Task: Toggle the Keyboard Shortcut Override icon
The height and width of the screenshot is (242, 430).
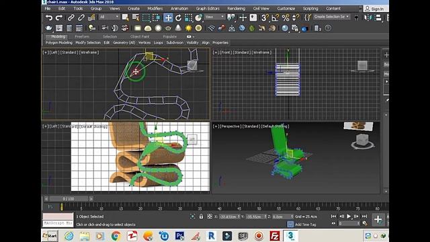Action: [x=253, y=18]
